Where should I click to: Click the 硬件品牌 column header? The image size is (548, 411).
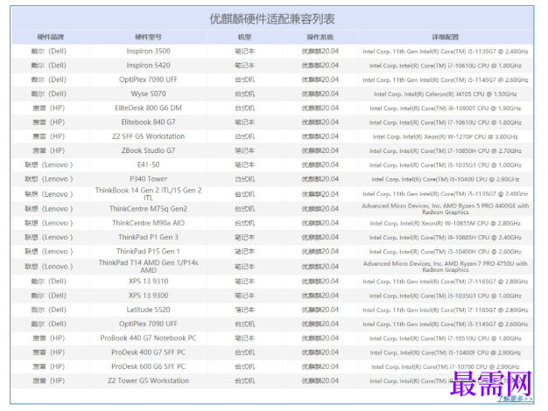tap(51, 37)
